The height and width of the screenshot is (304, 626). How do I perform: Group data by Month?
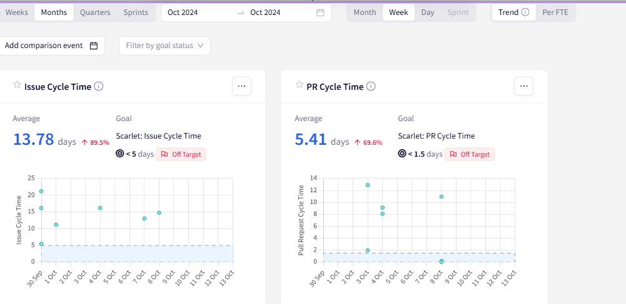(365, 12)
